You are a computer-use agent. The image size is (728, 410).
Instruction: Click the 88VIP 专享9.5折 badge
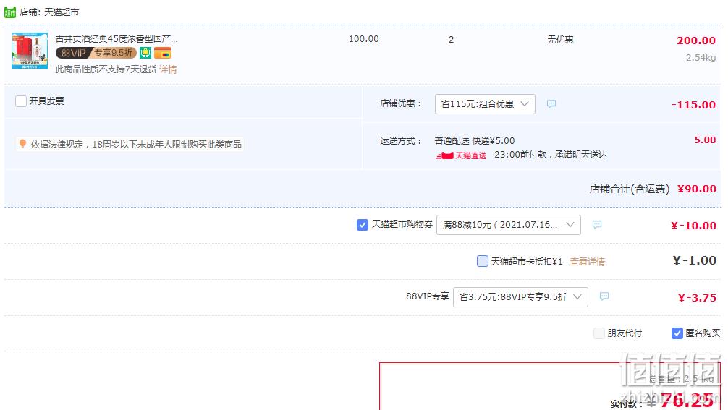(x=96, y=53)
